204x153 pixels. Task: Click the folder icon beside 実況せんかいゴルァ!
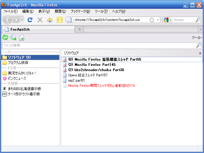click(x=5, y=73)
